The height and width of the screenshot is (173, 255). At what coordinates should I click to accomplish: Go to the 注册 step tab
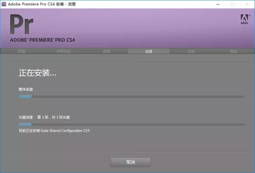(x=191, y=52)
